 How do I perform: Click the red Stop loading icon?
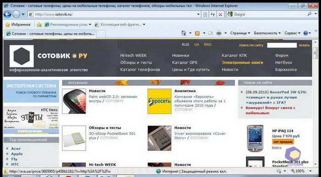pyautogui.click(x=220, y=14)
